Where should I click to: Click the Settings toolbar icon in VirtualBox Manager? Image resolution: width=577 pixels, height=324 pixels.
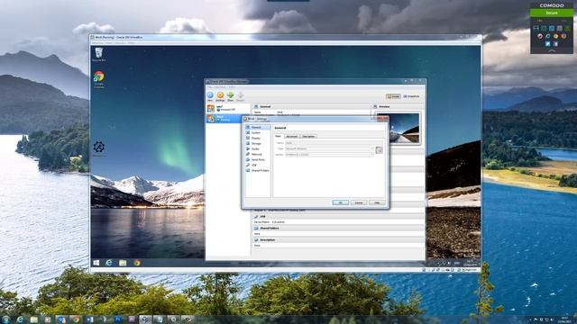coord(220,96)
